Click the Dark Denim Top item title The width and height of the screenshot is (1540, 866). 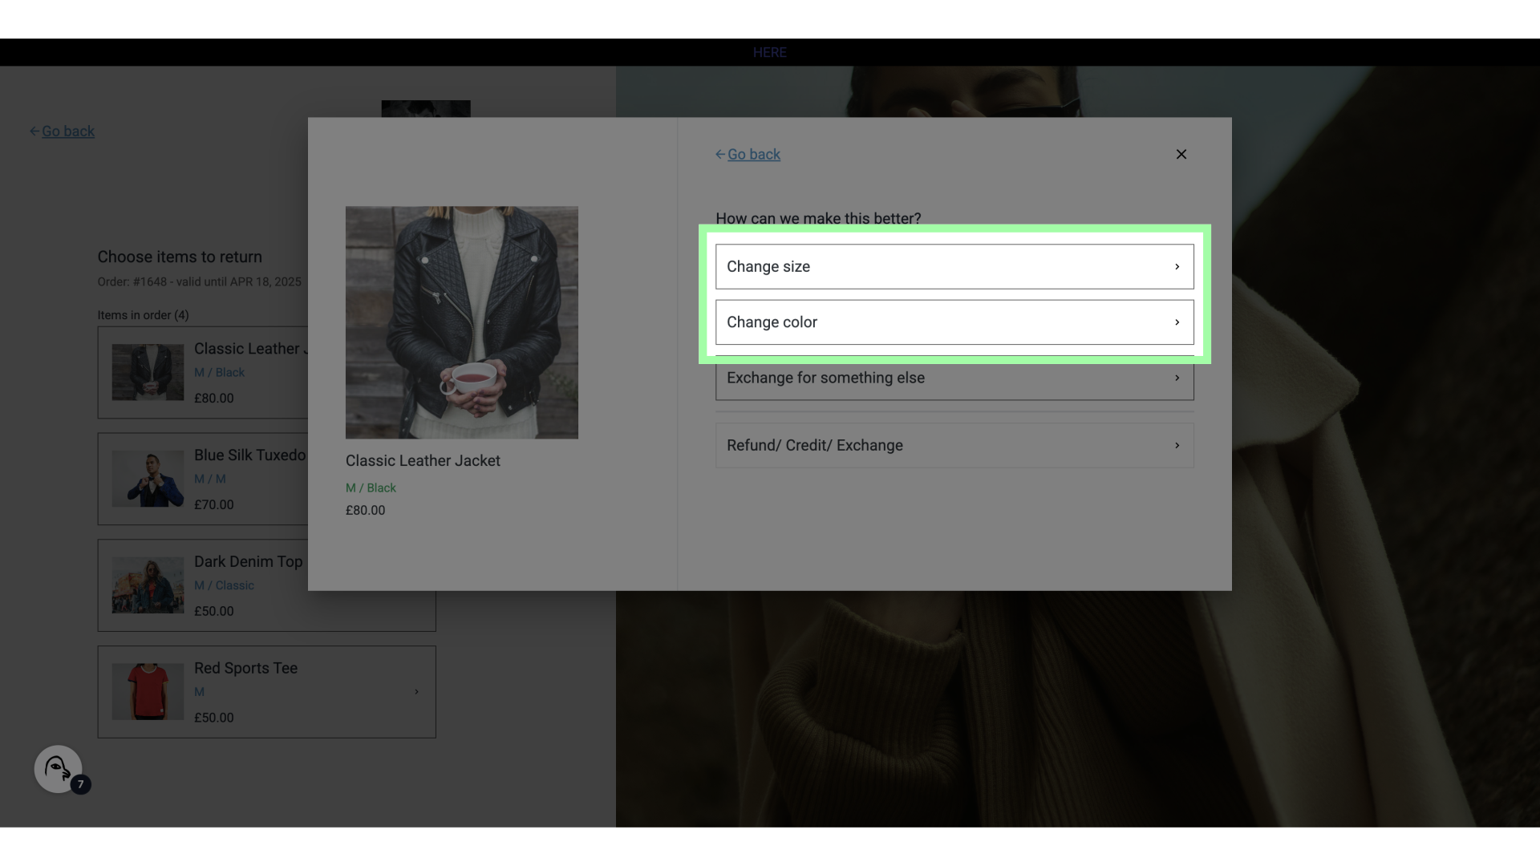(248, 561)
